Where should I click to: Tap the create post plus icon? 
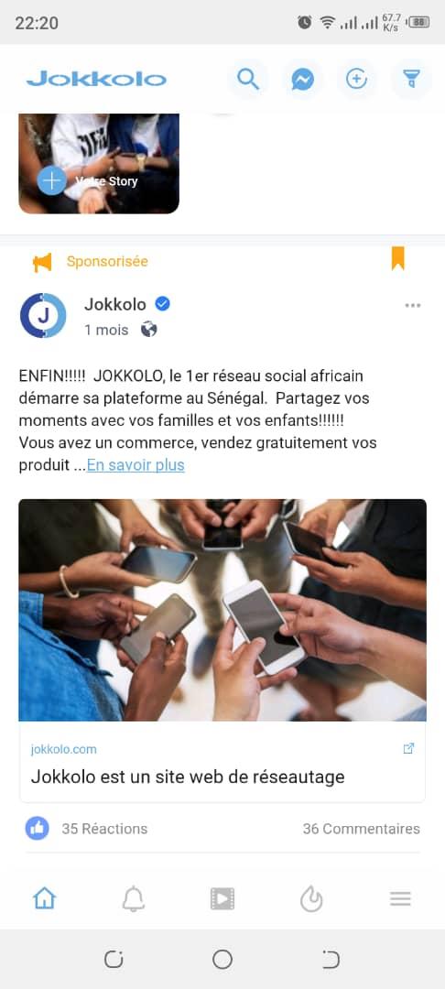point(357,79)
